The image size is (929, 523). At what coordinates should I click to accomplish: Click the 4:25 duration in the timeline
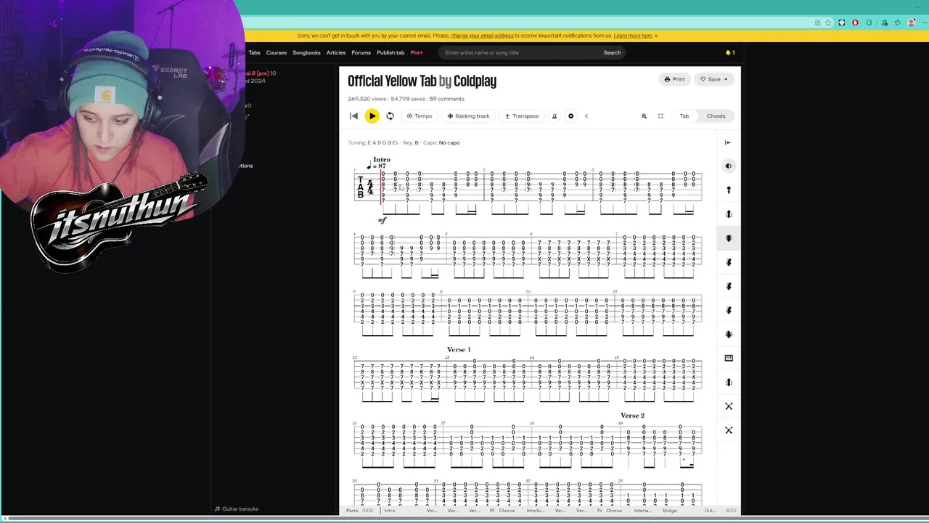click(x=732, y=511)
